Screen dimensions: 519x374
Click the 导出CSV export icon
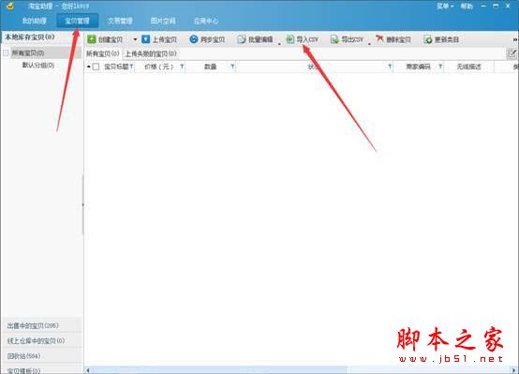point(334,39)
